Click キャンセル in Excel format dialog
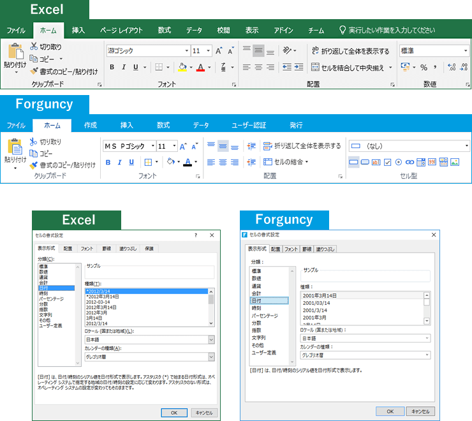This screenshot has height=421, width=472. 204,413
